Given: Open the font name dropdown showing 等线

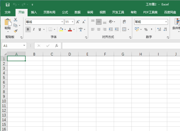Looking at the screenshot, I should point(62,22).
